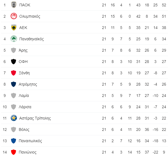Open the Λαμία team page
This screenshot has height=156, width=168.
pyautogui.click(x=24, y=96)
